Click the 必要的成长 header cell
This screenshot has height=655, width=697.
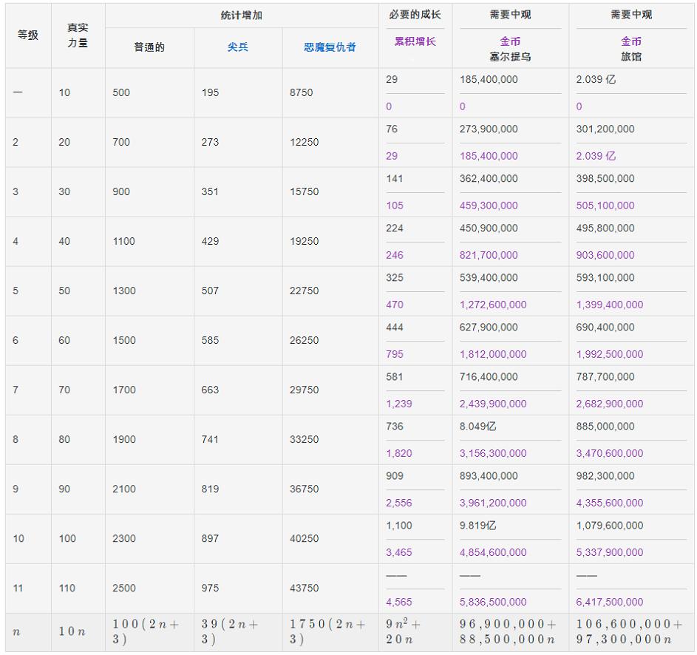pyautogui.click(x=415, y=15)
